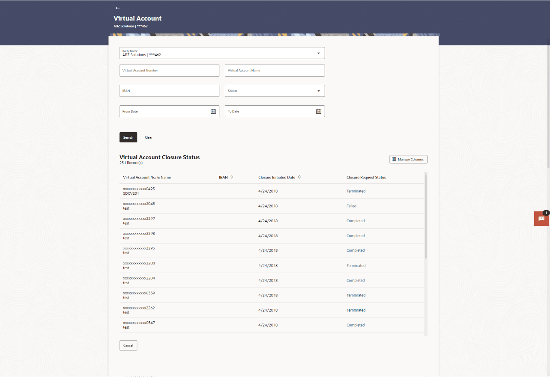Click the IBAN search input field
Image resolution: width=550 pixels, height=377 pixels.
pos(169,90)
